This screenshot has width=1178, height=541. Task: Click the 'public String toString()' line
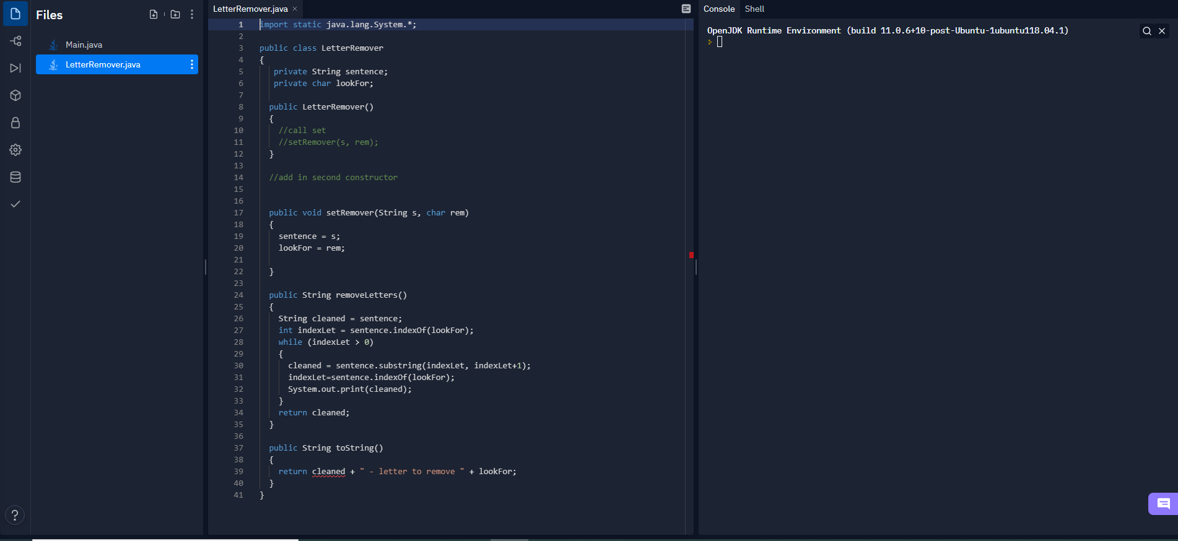(x=326, y=448)
